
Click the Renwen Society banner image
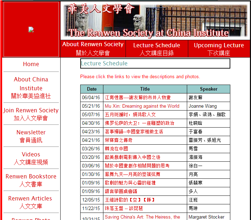click(x=155, y=20)
